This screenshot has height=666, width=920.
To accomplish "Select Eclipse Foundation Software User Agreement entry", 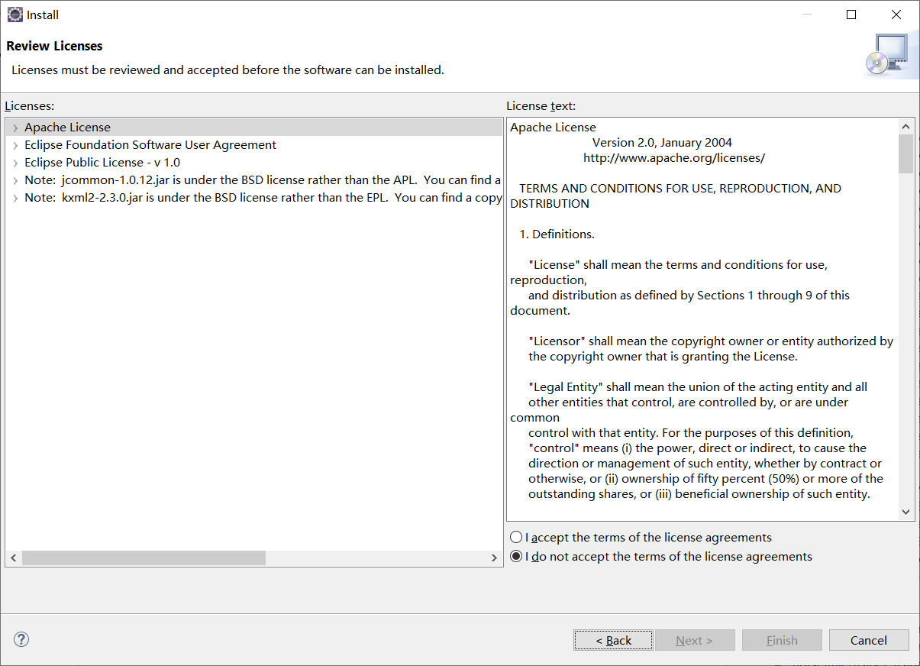I will click(150, 145).
